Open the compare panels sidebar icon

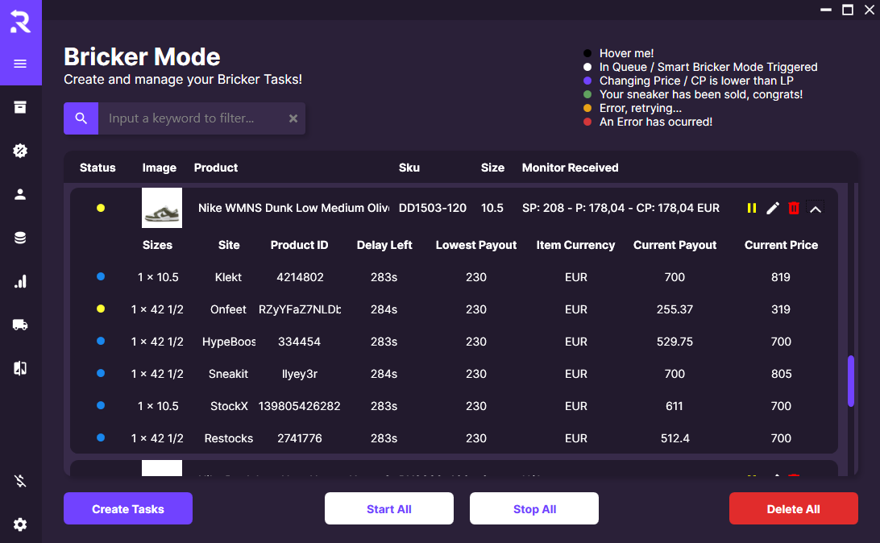(20, 368)
